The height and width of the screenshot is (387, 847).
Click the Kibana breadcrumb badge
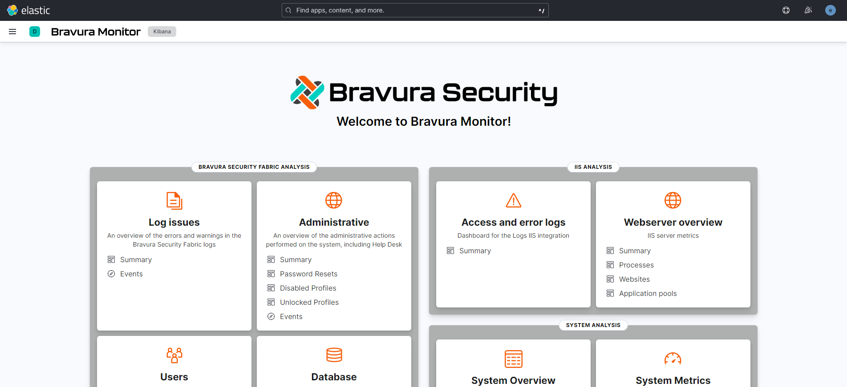[162, 32]
